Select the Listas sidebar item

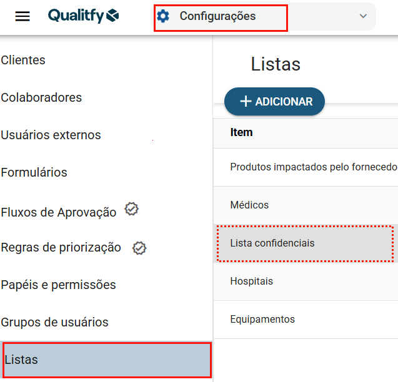tap(106, 360)
